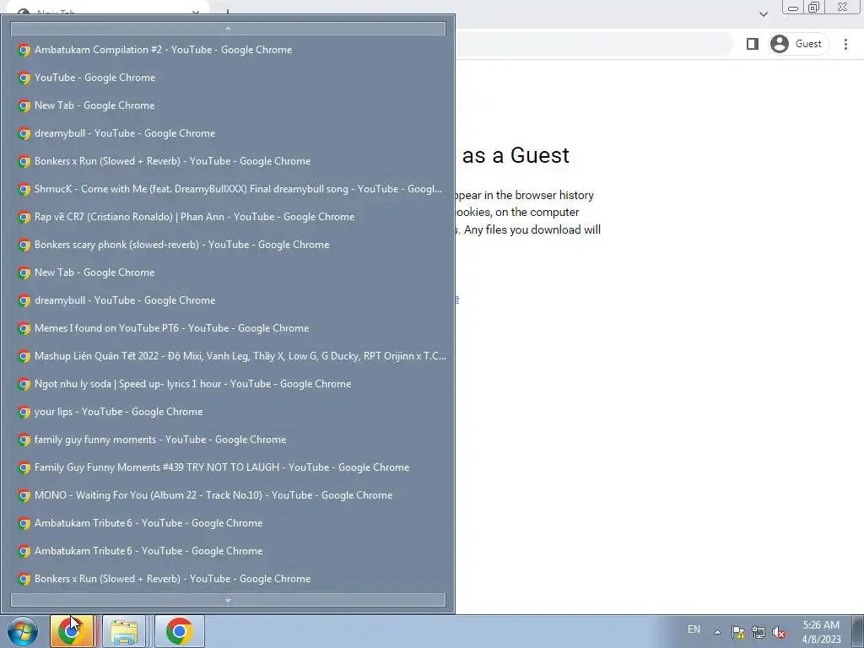Image resolution: width=864 pixels, height=648 pixels.
Task: Click Chrome icon beside YouTube - Google Chrome entry
Action: pyautogui.click(x=24, y=78)
